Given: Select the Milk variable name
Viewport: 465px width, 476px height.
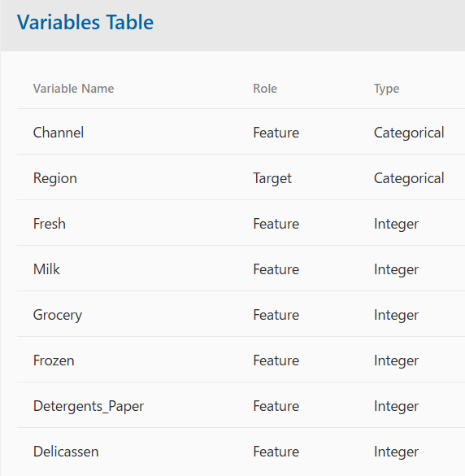Looking at the screenshot, I should pos(46,269).
